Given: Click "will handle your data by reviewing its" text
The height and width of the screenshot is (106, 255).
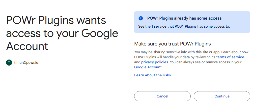Looking at the screenshot, I should point(186,57).
